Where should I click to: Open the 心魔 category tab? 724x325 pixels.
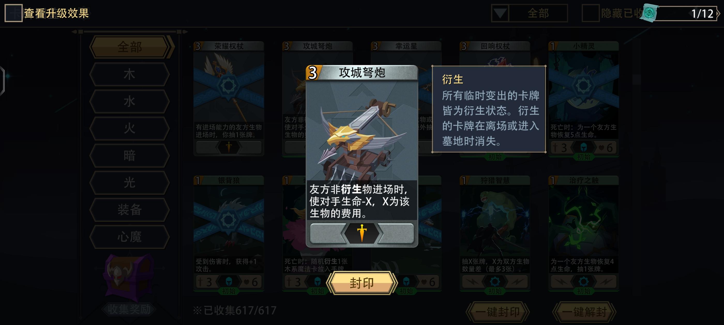tap(130, 237)
